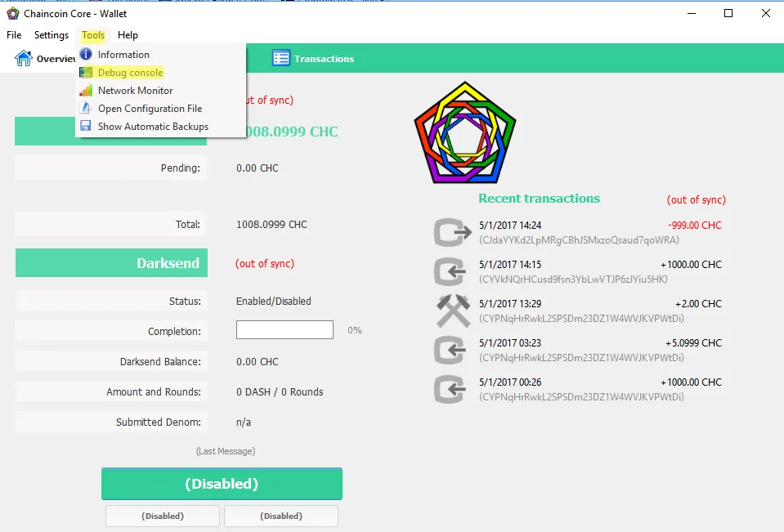784x532 pixels.
Task: Click the Enabled/Disabled status value
Action: [x=274, y=301]
